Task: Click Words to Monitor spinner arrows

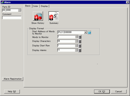Action: (x=77, y=37)
